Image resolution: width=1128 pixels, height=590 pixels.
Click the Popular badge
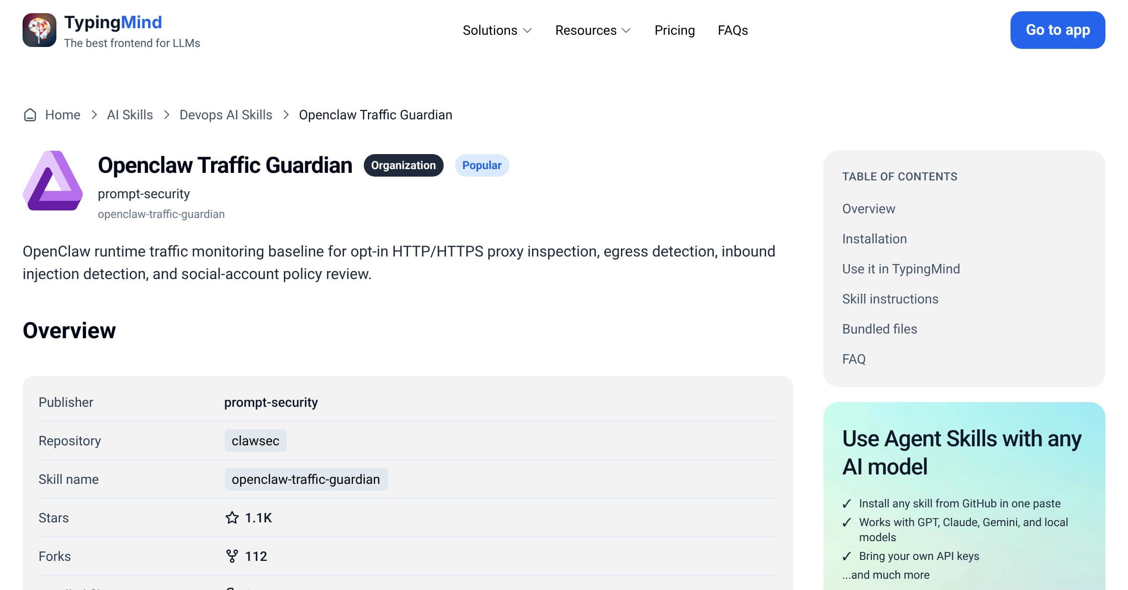pyautogui.click(x=482, y=165)
